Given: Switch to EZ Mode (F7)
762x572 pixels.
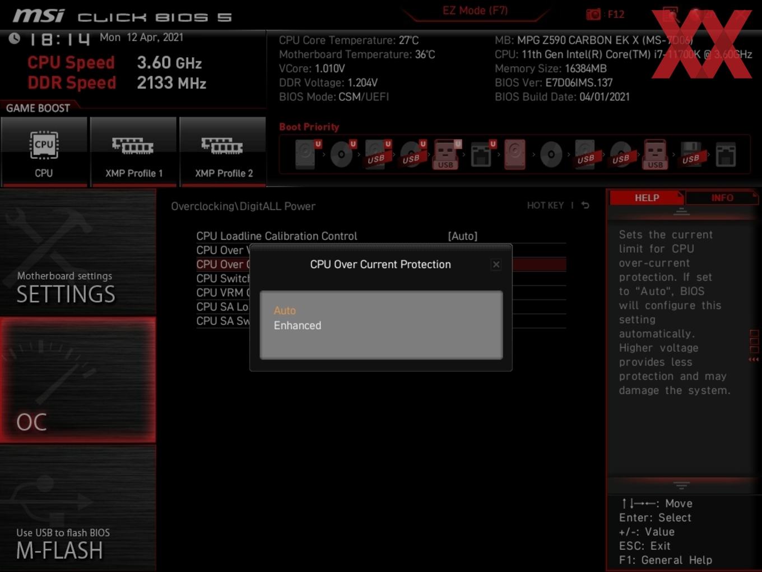Looking at the screenshot, I should 475,10.
